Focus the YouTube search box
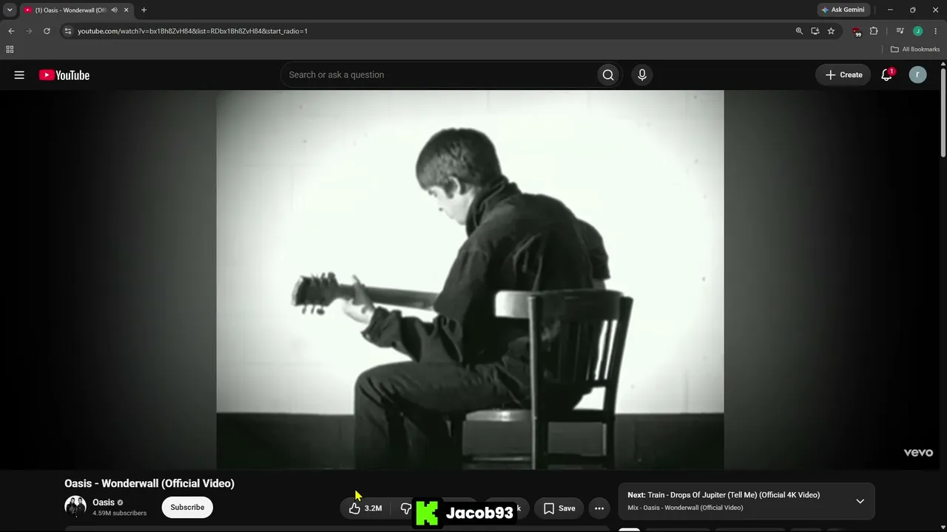This screenshot has width=947, height=532. pyautogui.click(x=438, y=75)
